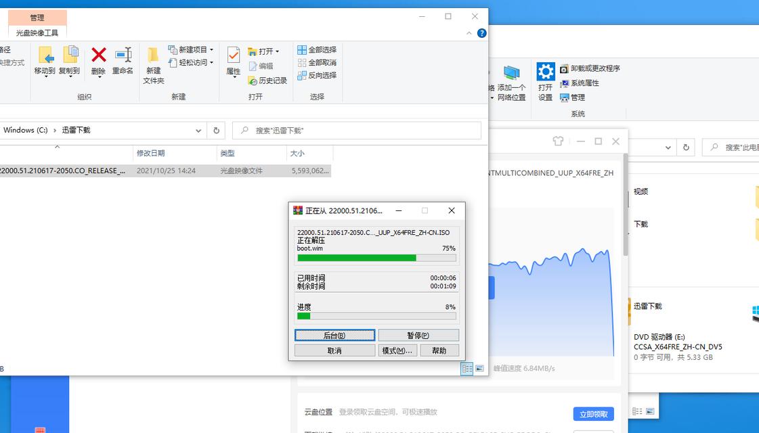The height and width of the screenshot is (433, 759).
Task: Sort by 修改日期 column header
Action: point(175,154)
